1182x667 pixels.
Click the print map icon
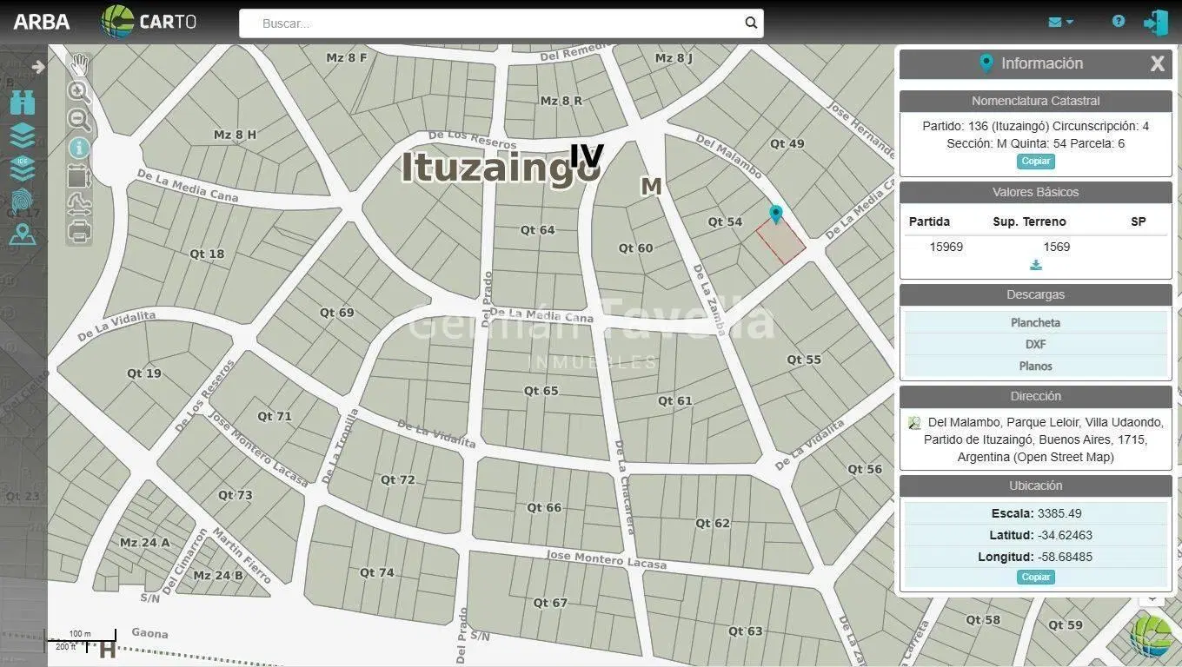79,232
